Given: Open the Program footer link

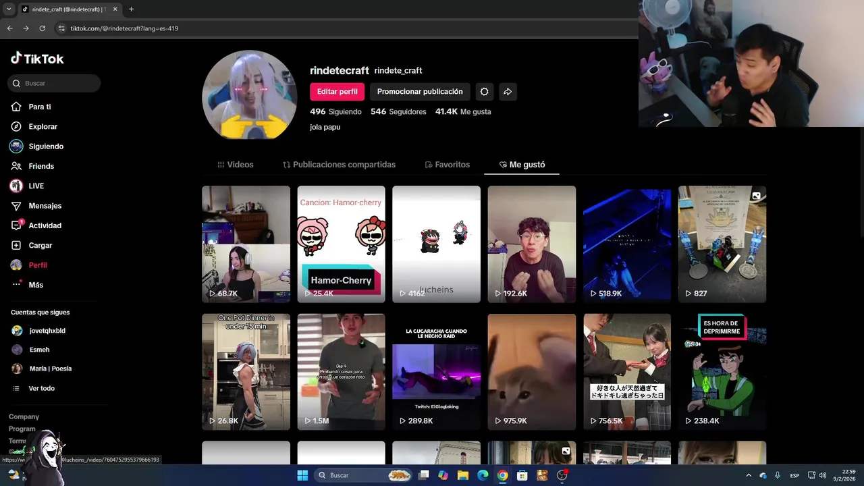Looking at the screenshot, I should [22, 429].
